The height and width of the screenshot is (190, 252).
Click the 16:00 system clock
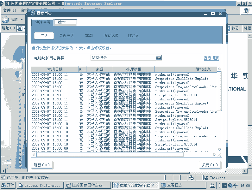[245, 186]
